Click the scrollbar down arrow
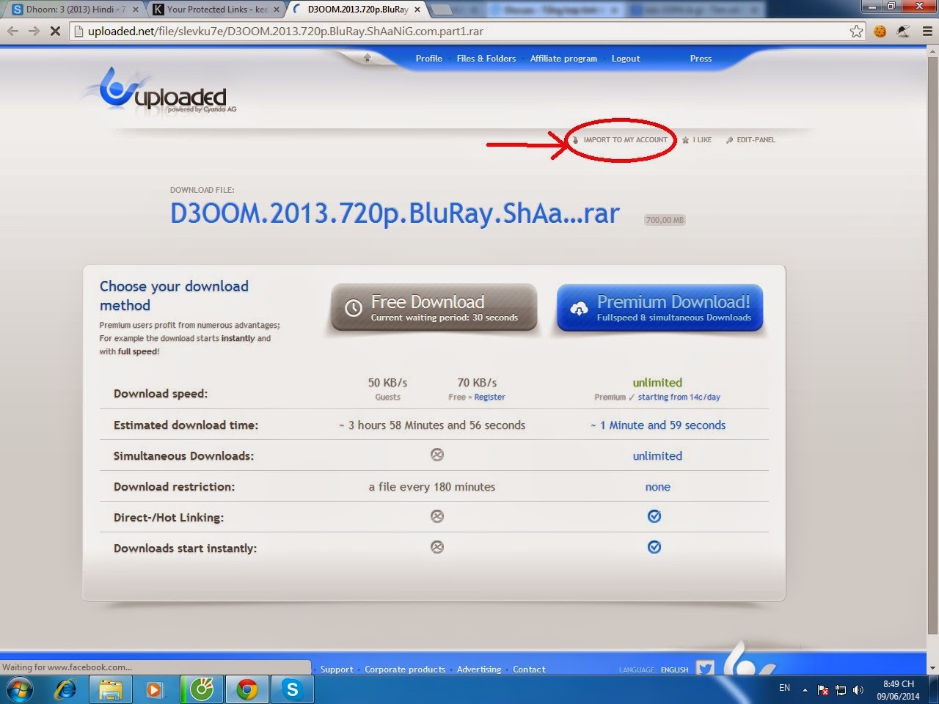This screenshot has height=704, width=939. point(932,667)
